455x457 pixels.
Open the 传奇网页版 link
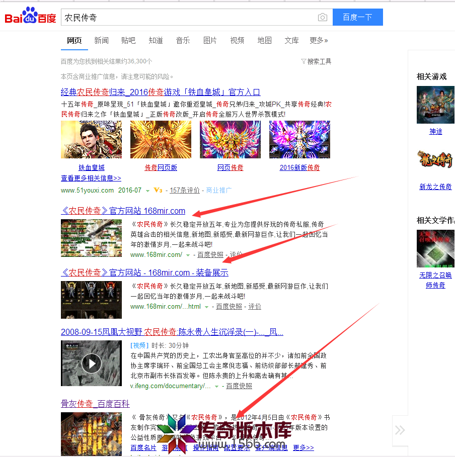click(x=161, y=167)
